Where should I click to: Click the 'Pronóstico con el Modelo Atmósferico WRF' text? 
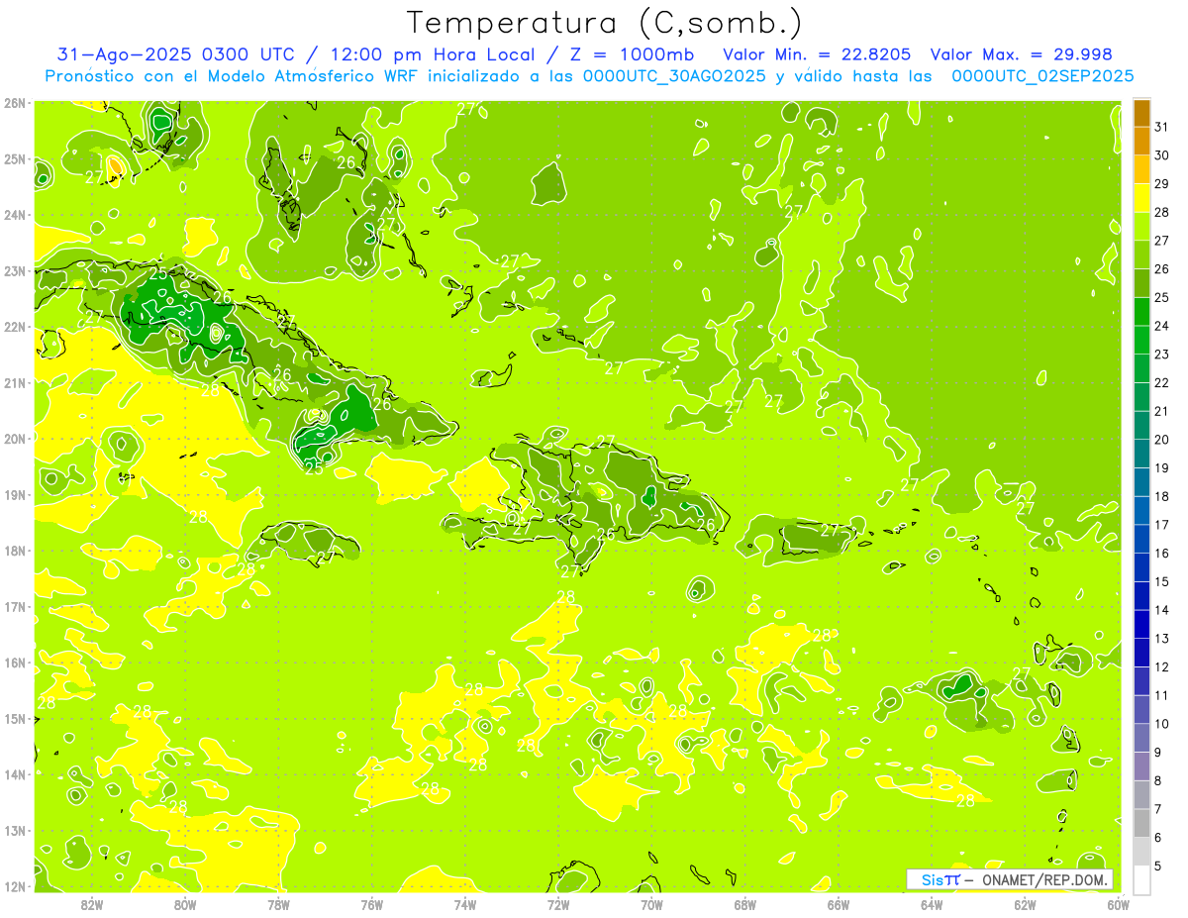pos(233,76)
